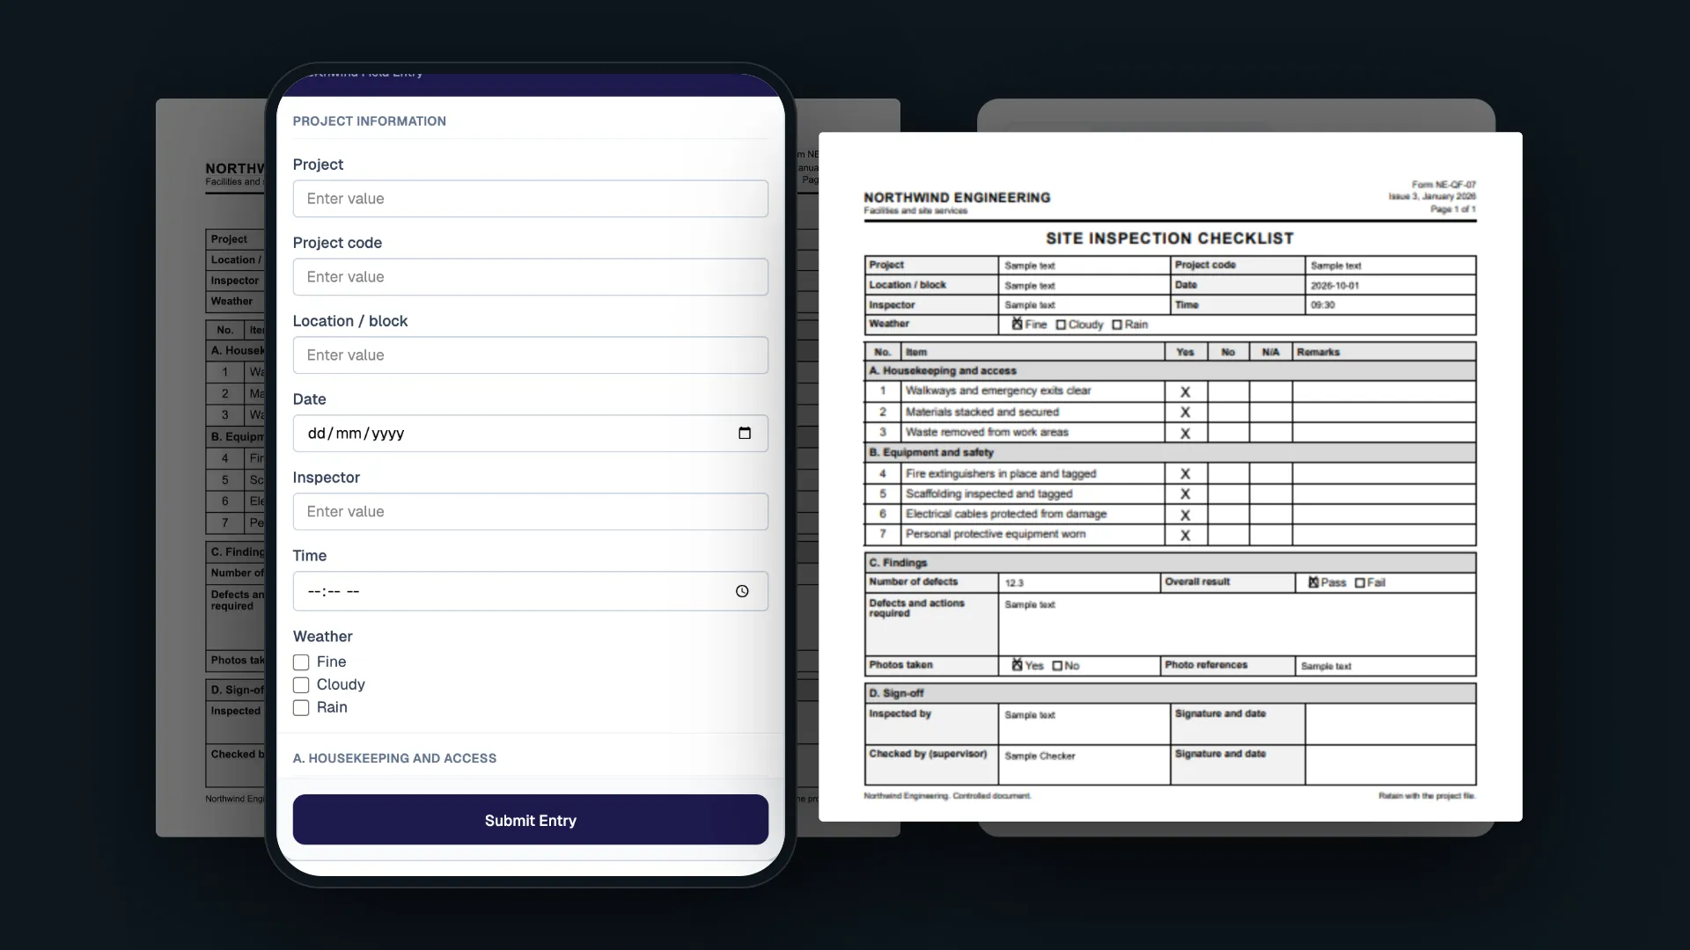Open the calendar picker in the Date field
The width and height of the screenshot is (1690, 950).
pos(745,433)
